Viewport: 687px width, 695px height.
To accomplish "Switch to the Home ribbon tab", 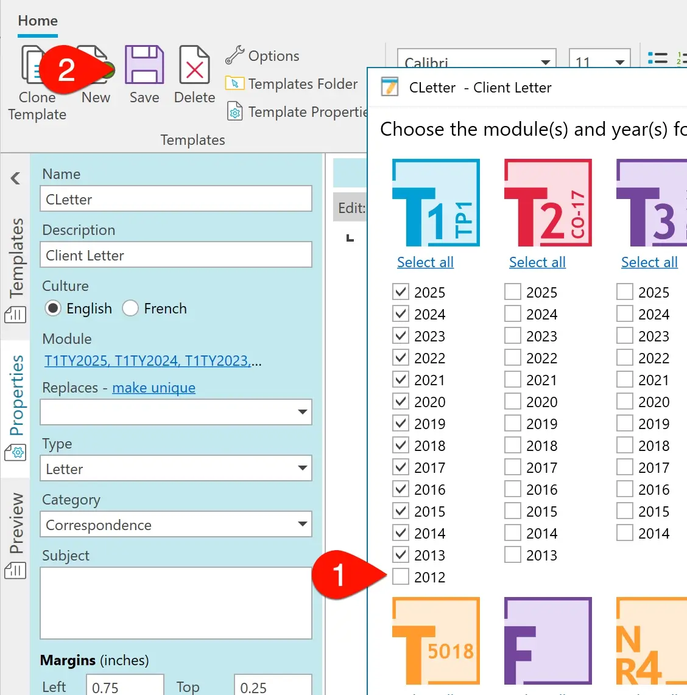I will tap(37, 20).
